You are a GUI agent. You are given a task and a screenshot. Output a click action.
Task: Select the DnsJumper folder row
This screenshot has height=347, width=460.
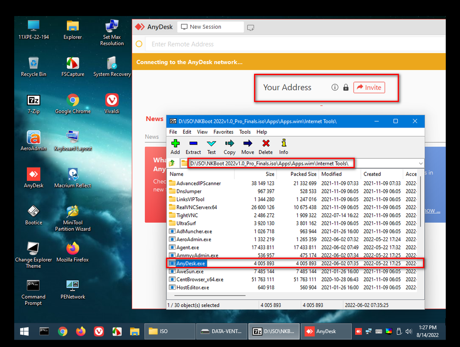coord(293,191)
